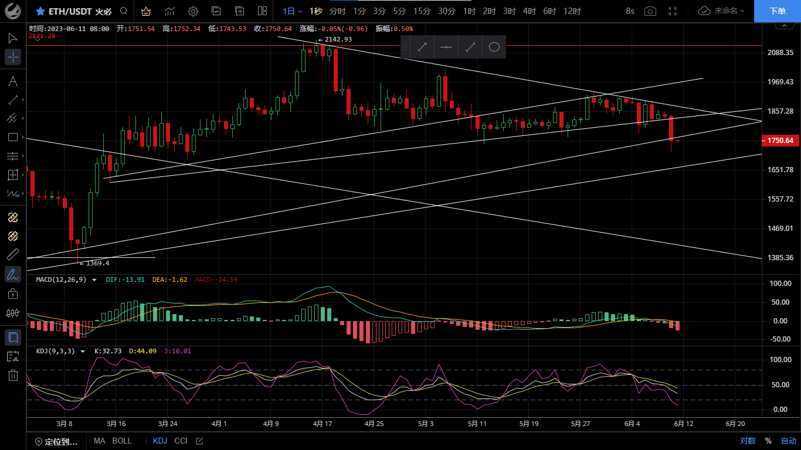The height and width of the screenshot is (450, 801).
Task: Expand the MACD(12,26,9) indicator menu
Action: click(94, 280)
